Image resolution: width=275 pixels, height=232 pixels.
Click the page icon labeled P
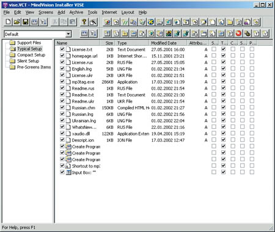pos(230,34)
